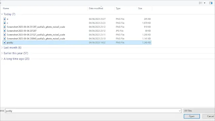Screen dimensions: 215x121
Task: Click the JPG File type cell
Action: click(120, 31)
